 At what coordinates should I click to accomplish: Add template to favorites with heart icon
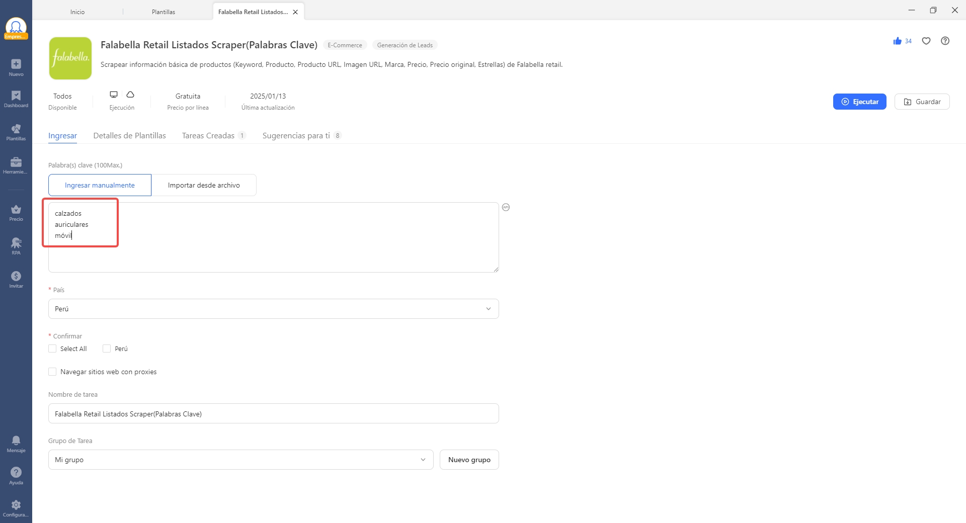pos(926,41)
